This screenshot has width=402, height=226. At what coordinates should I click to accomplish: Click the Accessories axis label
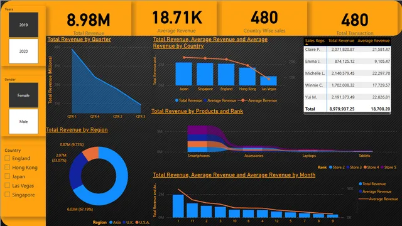click(x=254, y=156)
